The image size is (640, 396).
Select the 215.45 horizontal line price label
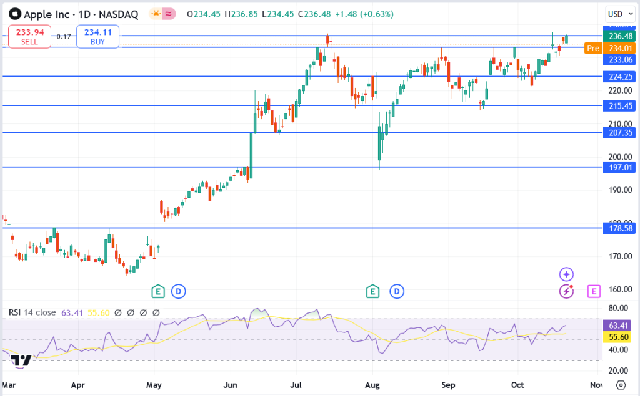tap(619, 106)
